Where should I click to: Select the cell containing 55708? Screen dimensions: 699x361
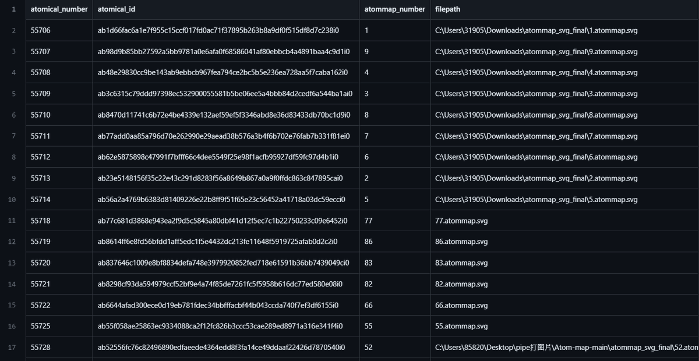pyautogui.click(x=59, y=73)
